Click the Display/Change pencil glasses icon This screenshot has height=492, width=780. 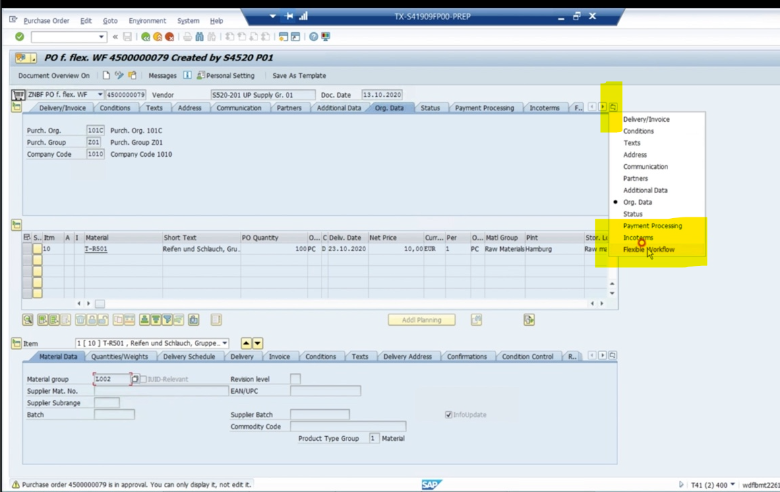click(119, 75)
